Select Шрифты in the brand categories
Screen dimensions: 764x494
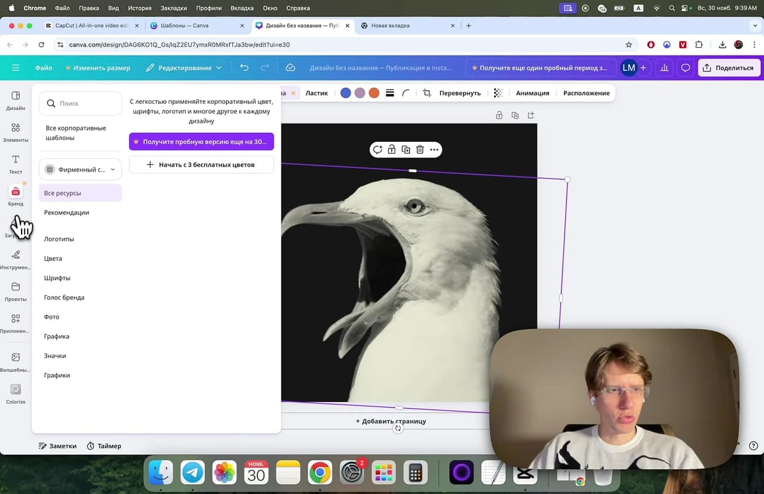(x=57, y=278)
